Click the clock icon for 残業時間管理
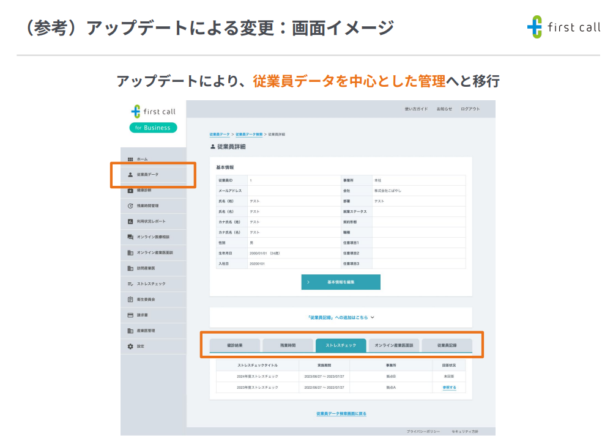This screenshot has width=613, height=437. 130,206
